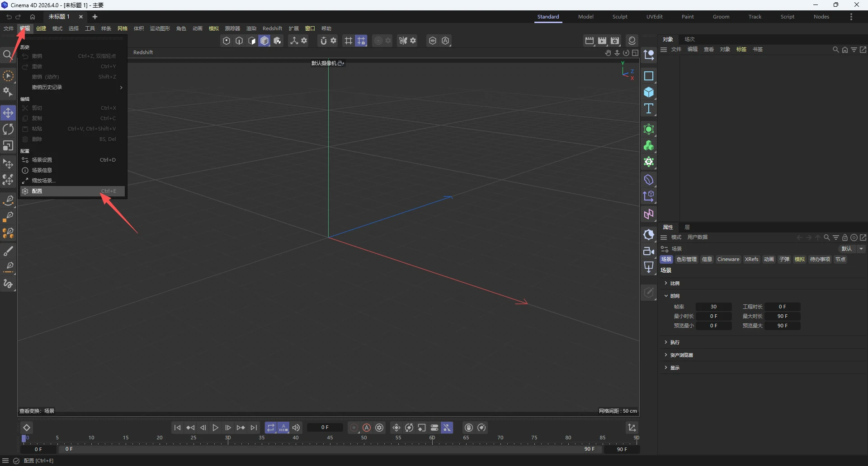868x466 pixels.
Task: Add a Text spline object
Action: pos(649,108)
